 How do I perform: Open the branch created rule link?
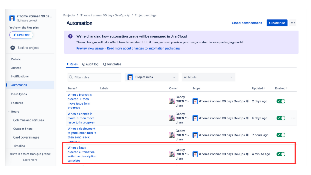[80, 101]
